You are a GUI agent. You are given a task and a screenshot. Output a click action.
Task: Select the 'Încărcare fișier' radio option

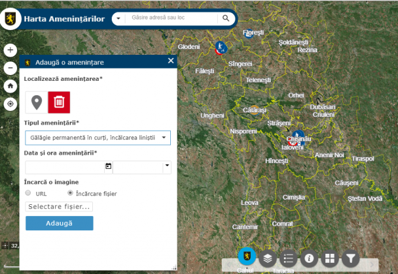click(x=70, y=193)
